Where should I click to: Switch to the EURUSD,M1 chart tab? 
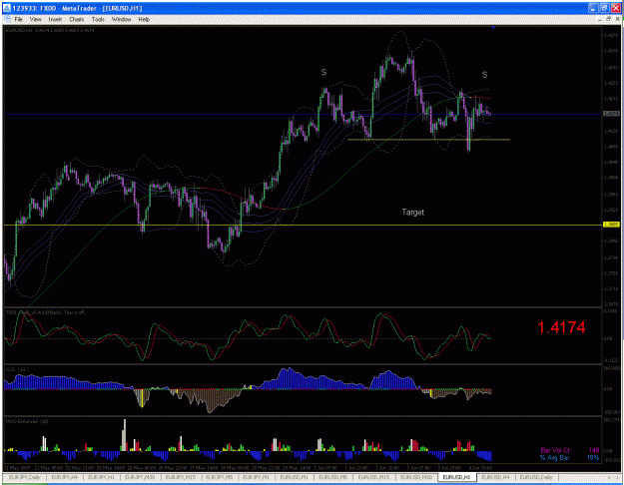click(295, 477)
